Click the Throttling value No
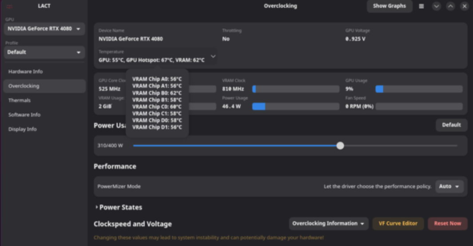This screenshot has height=246, width=473. coord(226,39)
